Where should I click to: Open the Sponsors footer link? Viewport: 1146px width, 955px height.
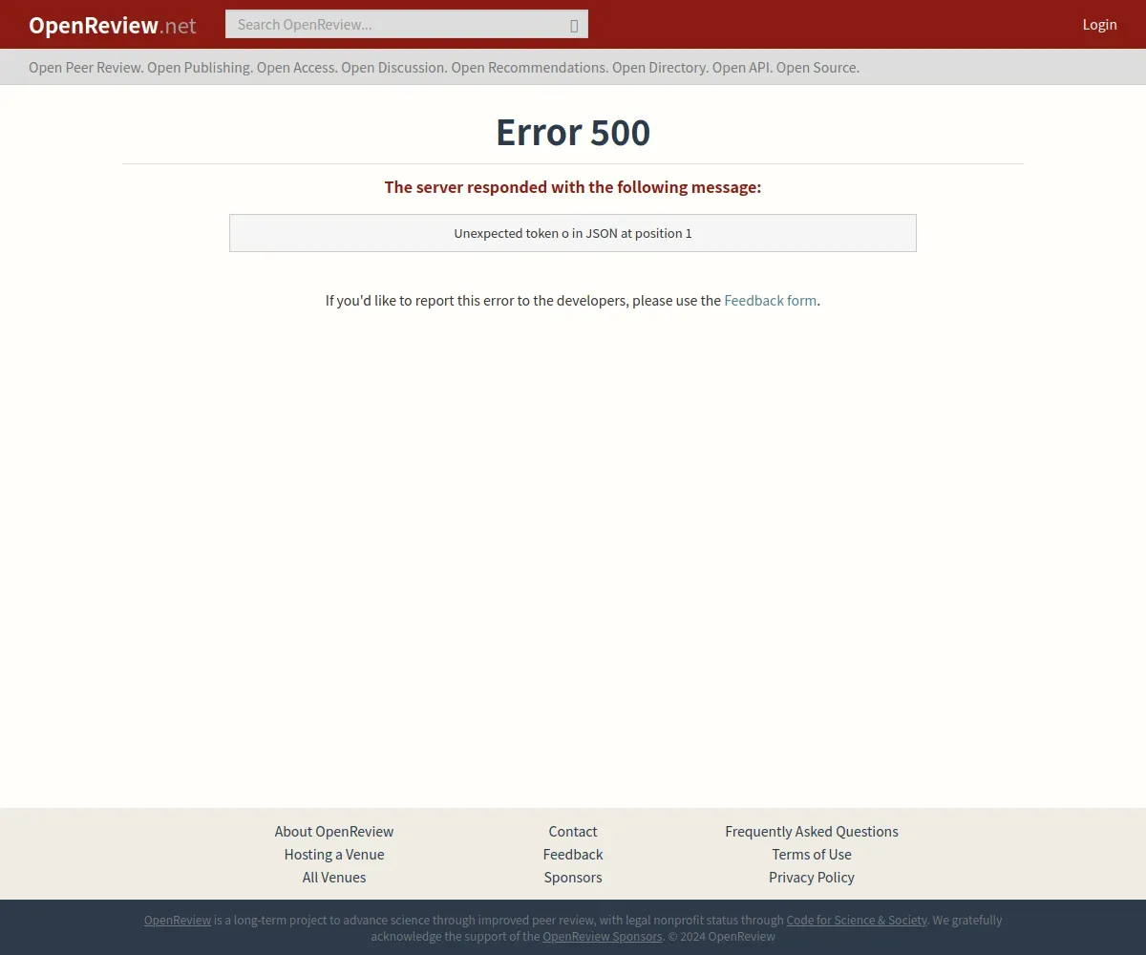pyautogui.click(x=573, y=877)
